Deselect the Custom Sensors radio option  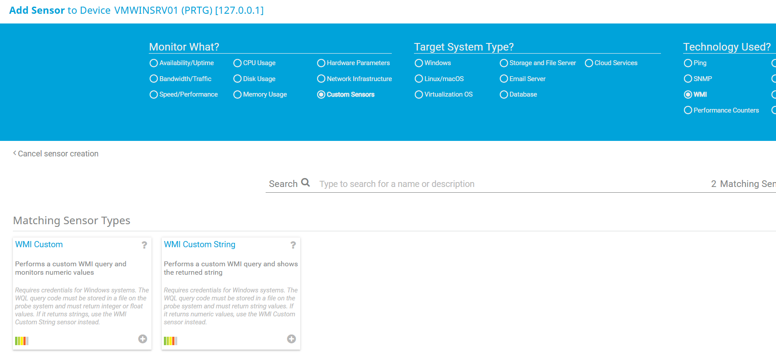point(321,94)
